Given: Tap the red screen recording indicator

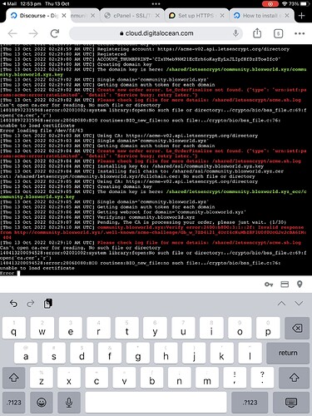Looking at the screenshot, I should click(x=270, y=3).
